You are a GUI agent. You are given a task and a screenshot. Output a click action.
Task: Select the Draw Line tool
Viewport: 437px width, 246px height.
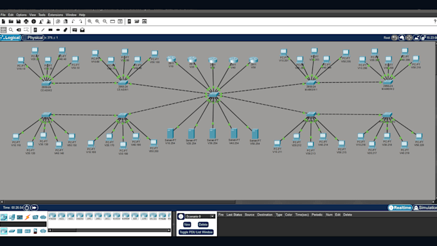pyautogui.click(x=43, y=30)
